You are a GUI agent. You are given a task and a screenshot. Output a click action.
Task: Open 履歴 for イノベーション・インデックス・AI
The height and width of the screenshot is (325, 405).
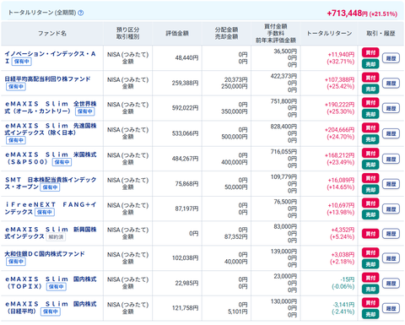click(391, 58)
